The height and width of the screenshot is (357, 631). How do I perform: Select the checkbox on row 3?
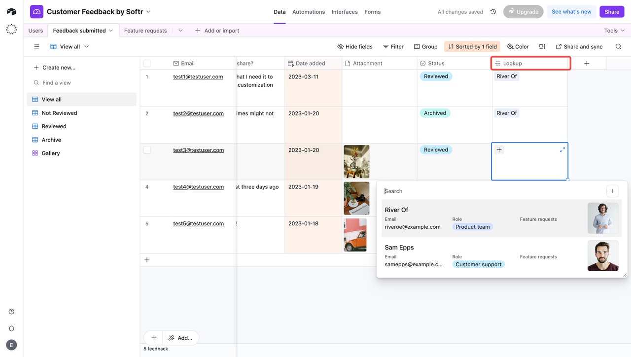(146, 149)
